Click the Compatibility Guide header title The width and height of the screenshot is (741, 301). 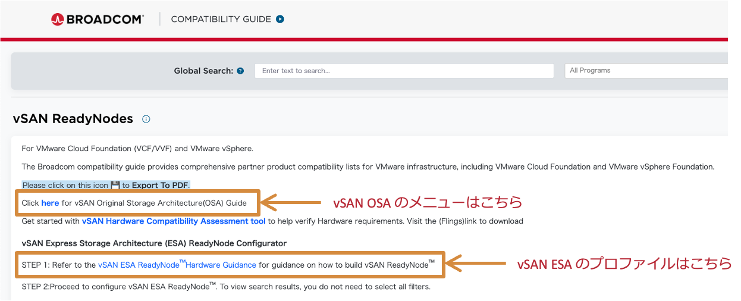pos(221,19)
